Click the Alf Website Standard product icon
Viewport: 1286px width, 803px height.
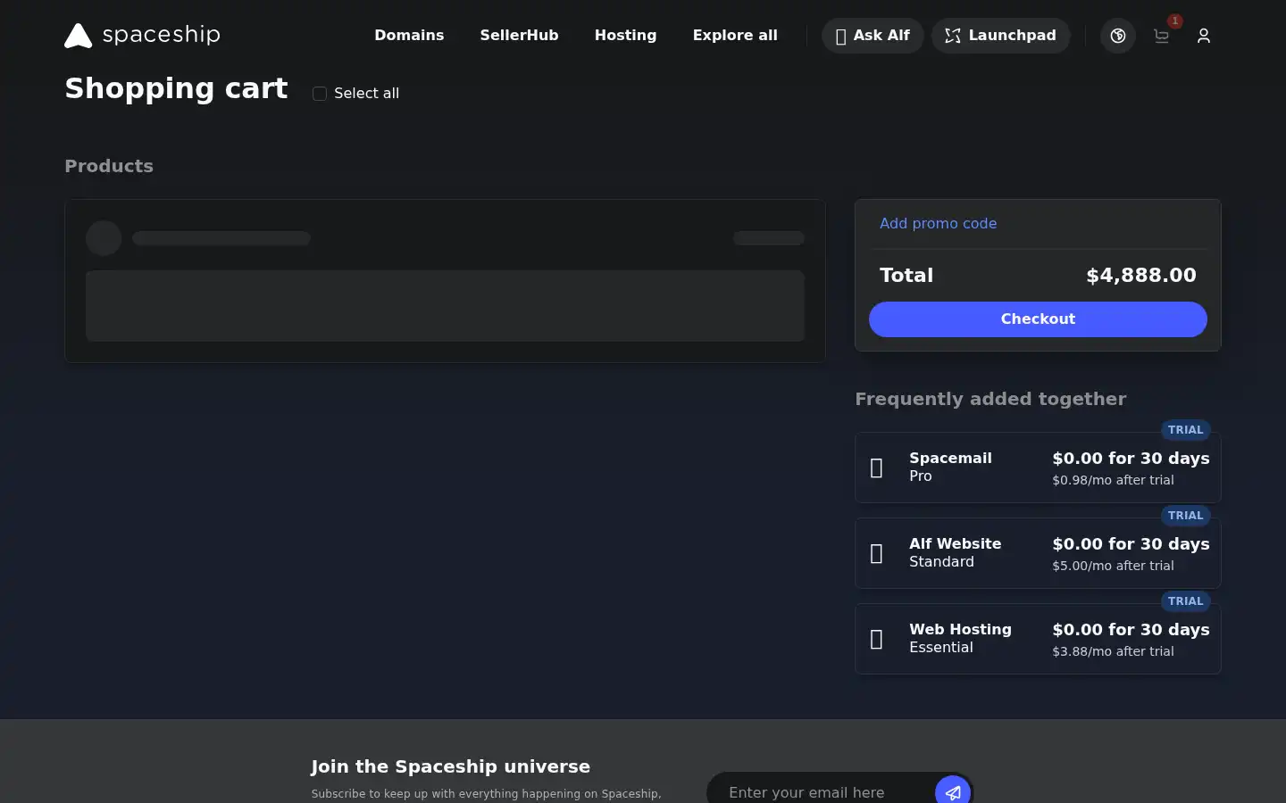tap(877, 553)
